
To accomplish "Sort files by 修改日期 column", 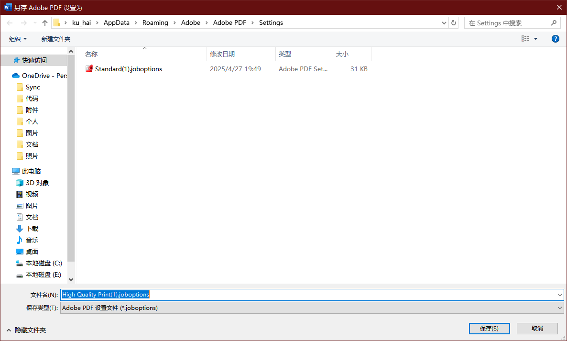I will point(241,54).
